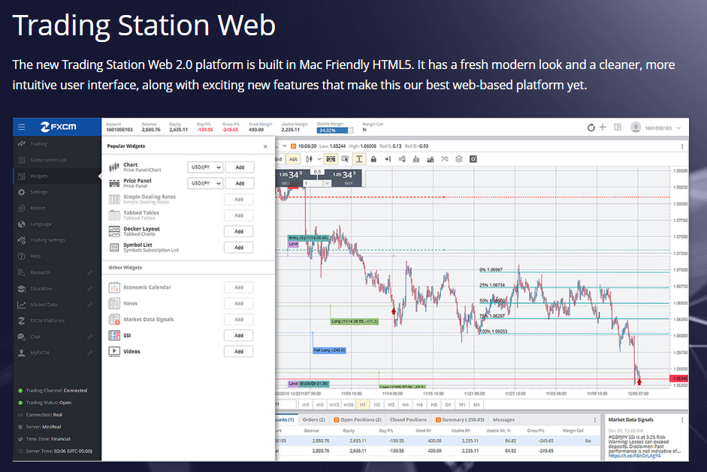Select the H1 timeframe
This screenshot has width=707, height=472.
(363, 404)
